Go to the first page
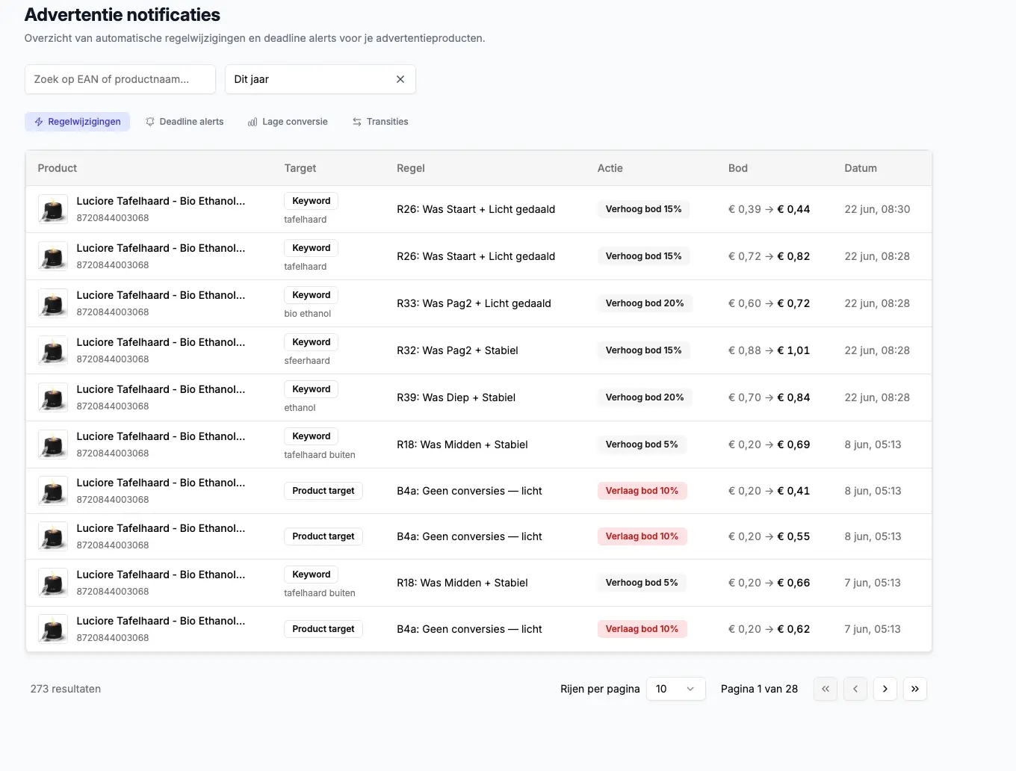1016x771 pixels. [825, 689]
